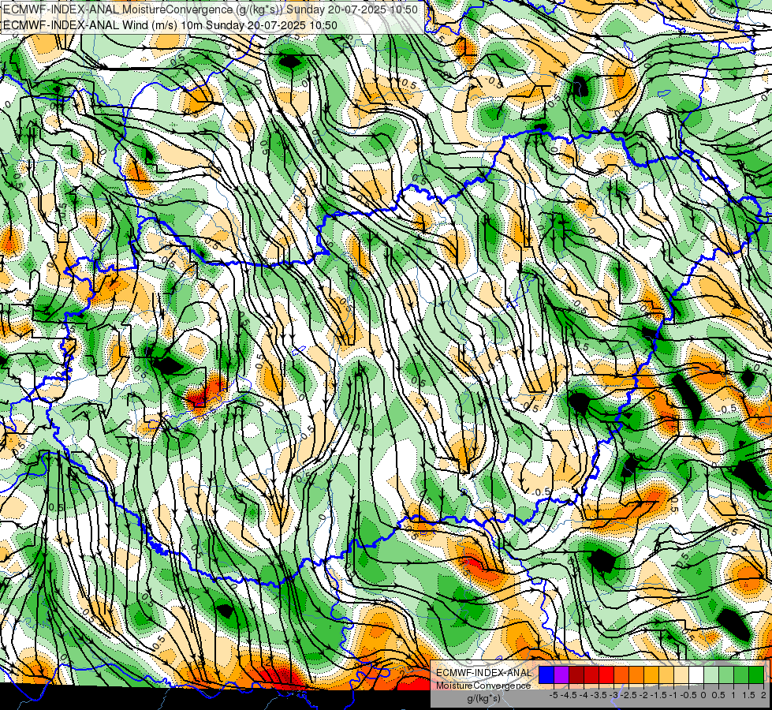Click the blue legend swatch left of -5

[546, 675]
